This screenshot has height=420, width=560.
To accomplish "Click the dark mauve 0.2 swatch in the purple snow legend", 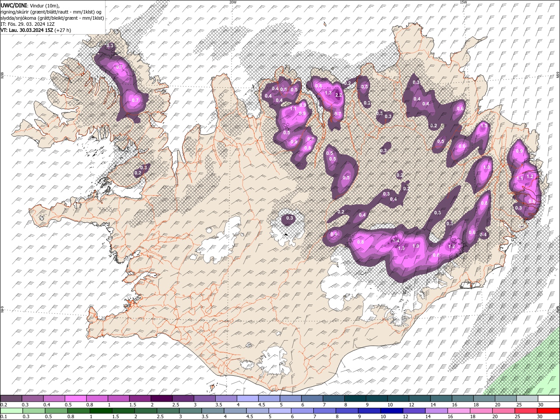I will 11,399.
